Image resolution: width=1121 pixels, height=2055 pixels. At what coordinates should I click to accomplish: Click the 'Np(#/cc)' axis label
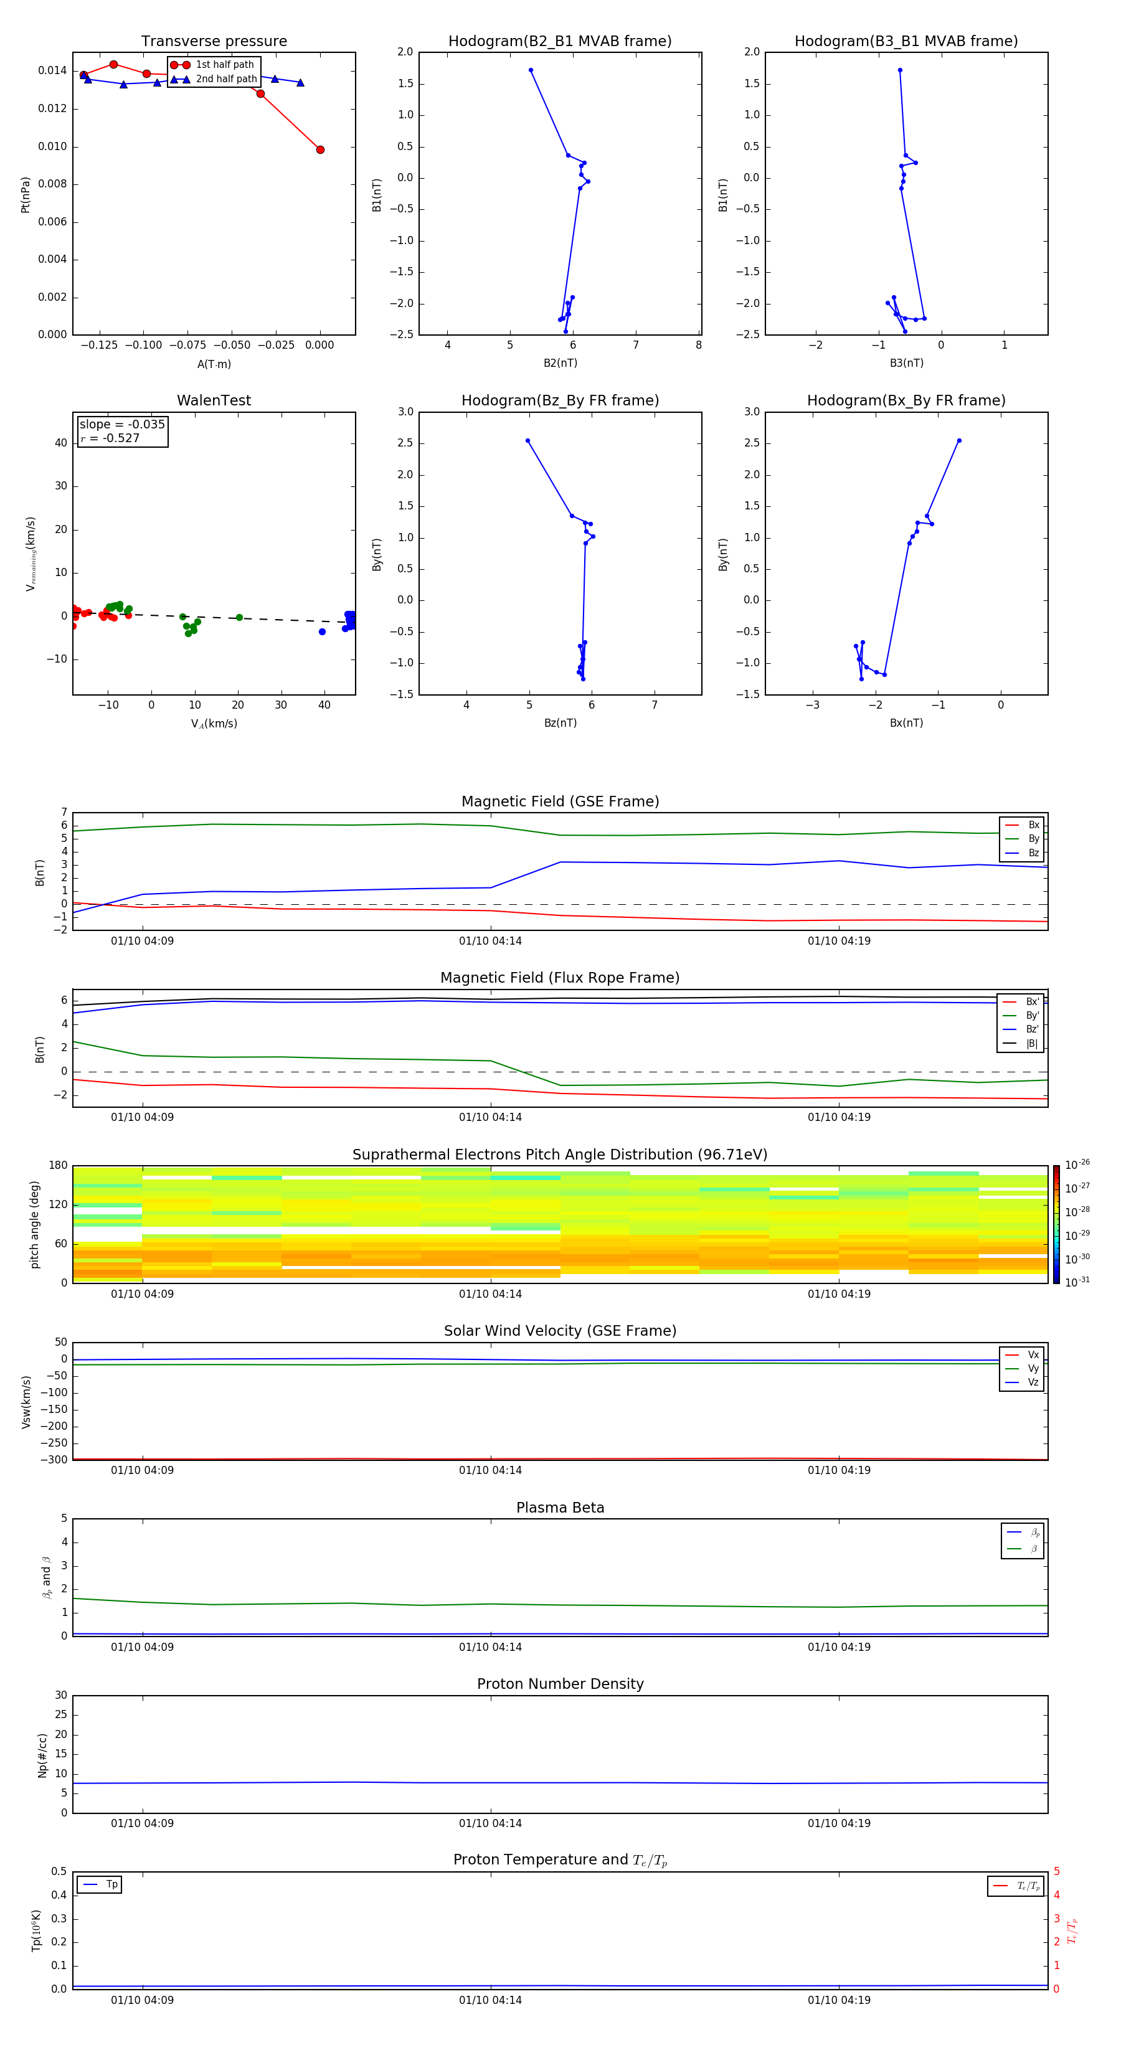[x=42, y=1754]
